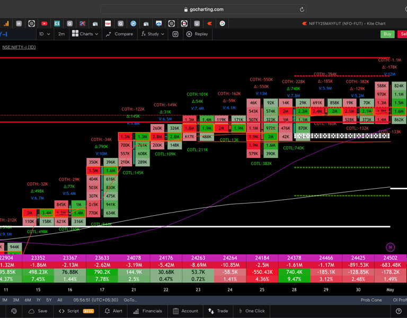
Task: Click the gocharting.com address bar
Action: click(x=203, y=10)
